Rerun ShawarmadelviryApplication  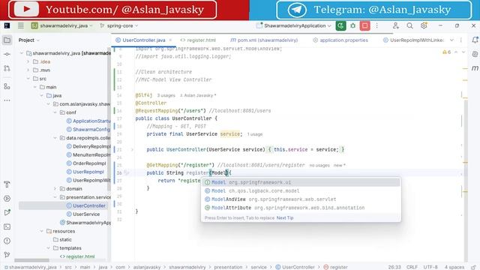coord(340,25)
